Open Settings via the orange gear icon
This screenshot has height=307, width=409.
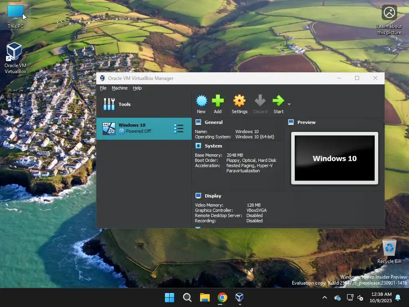[x=239, y=101]
